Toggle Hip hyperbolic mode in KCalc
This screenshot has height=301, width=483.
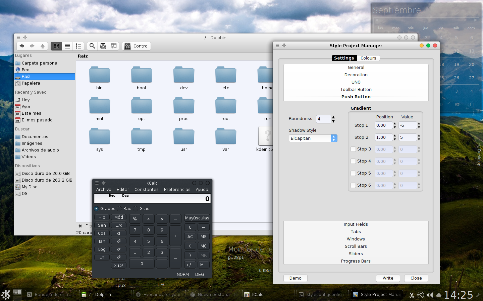click(102, 217)
